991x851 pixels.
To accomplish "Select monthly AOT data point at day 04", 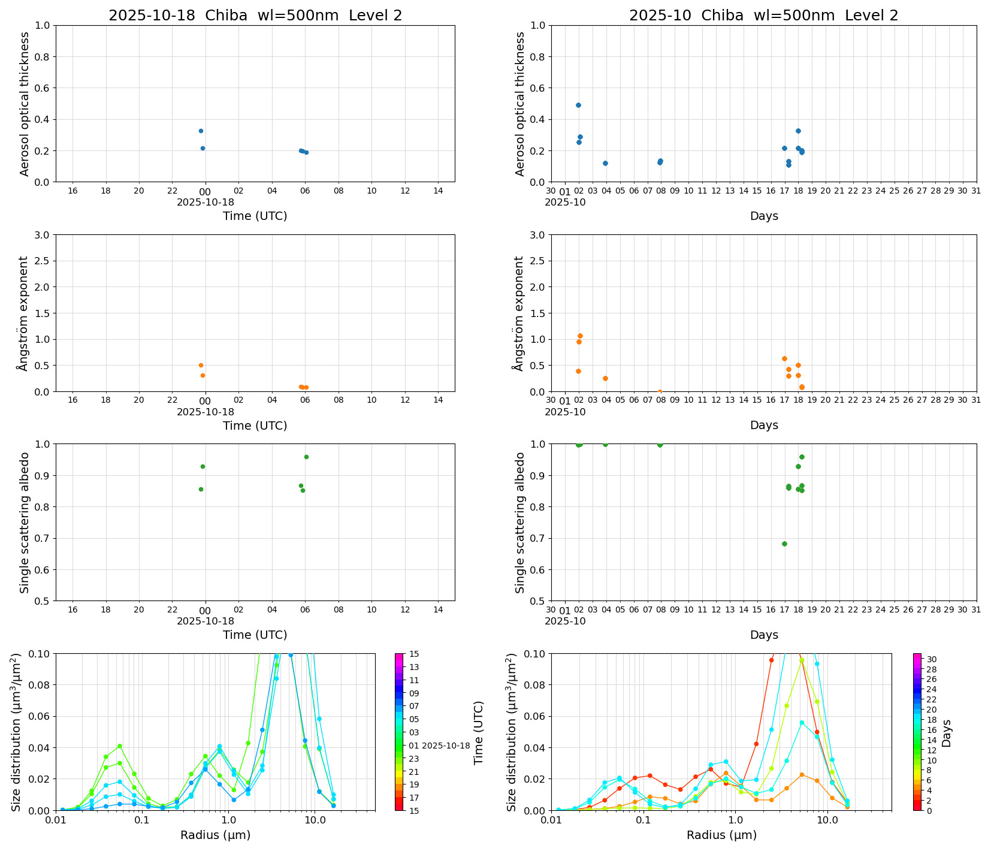I will [605, 163].
